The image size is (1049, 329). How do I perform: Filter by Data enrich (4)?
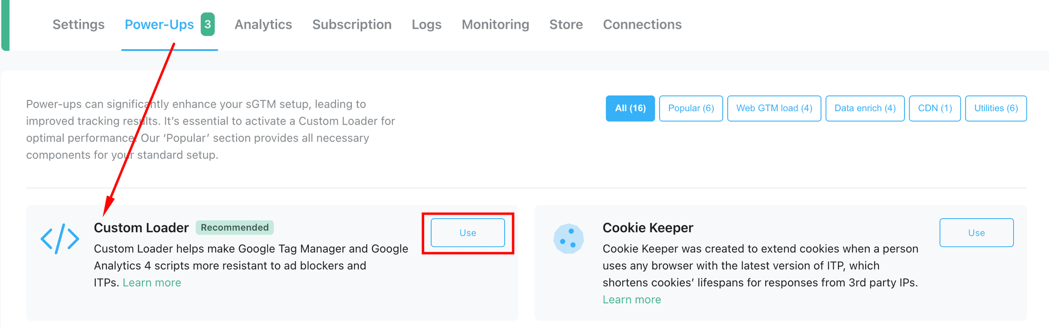tap(865, 108)
